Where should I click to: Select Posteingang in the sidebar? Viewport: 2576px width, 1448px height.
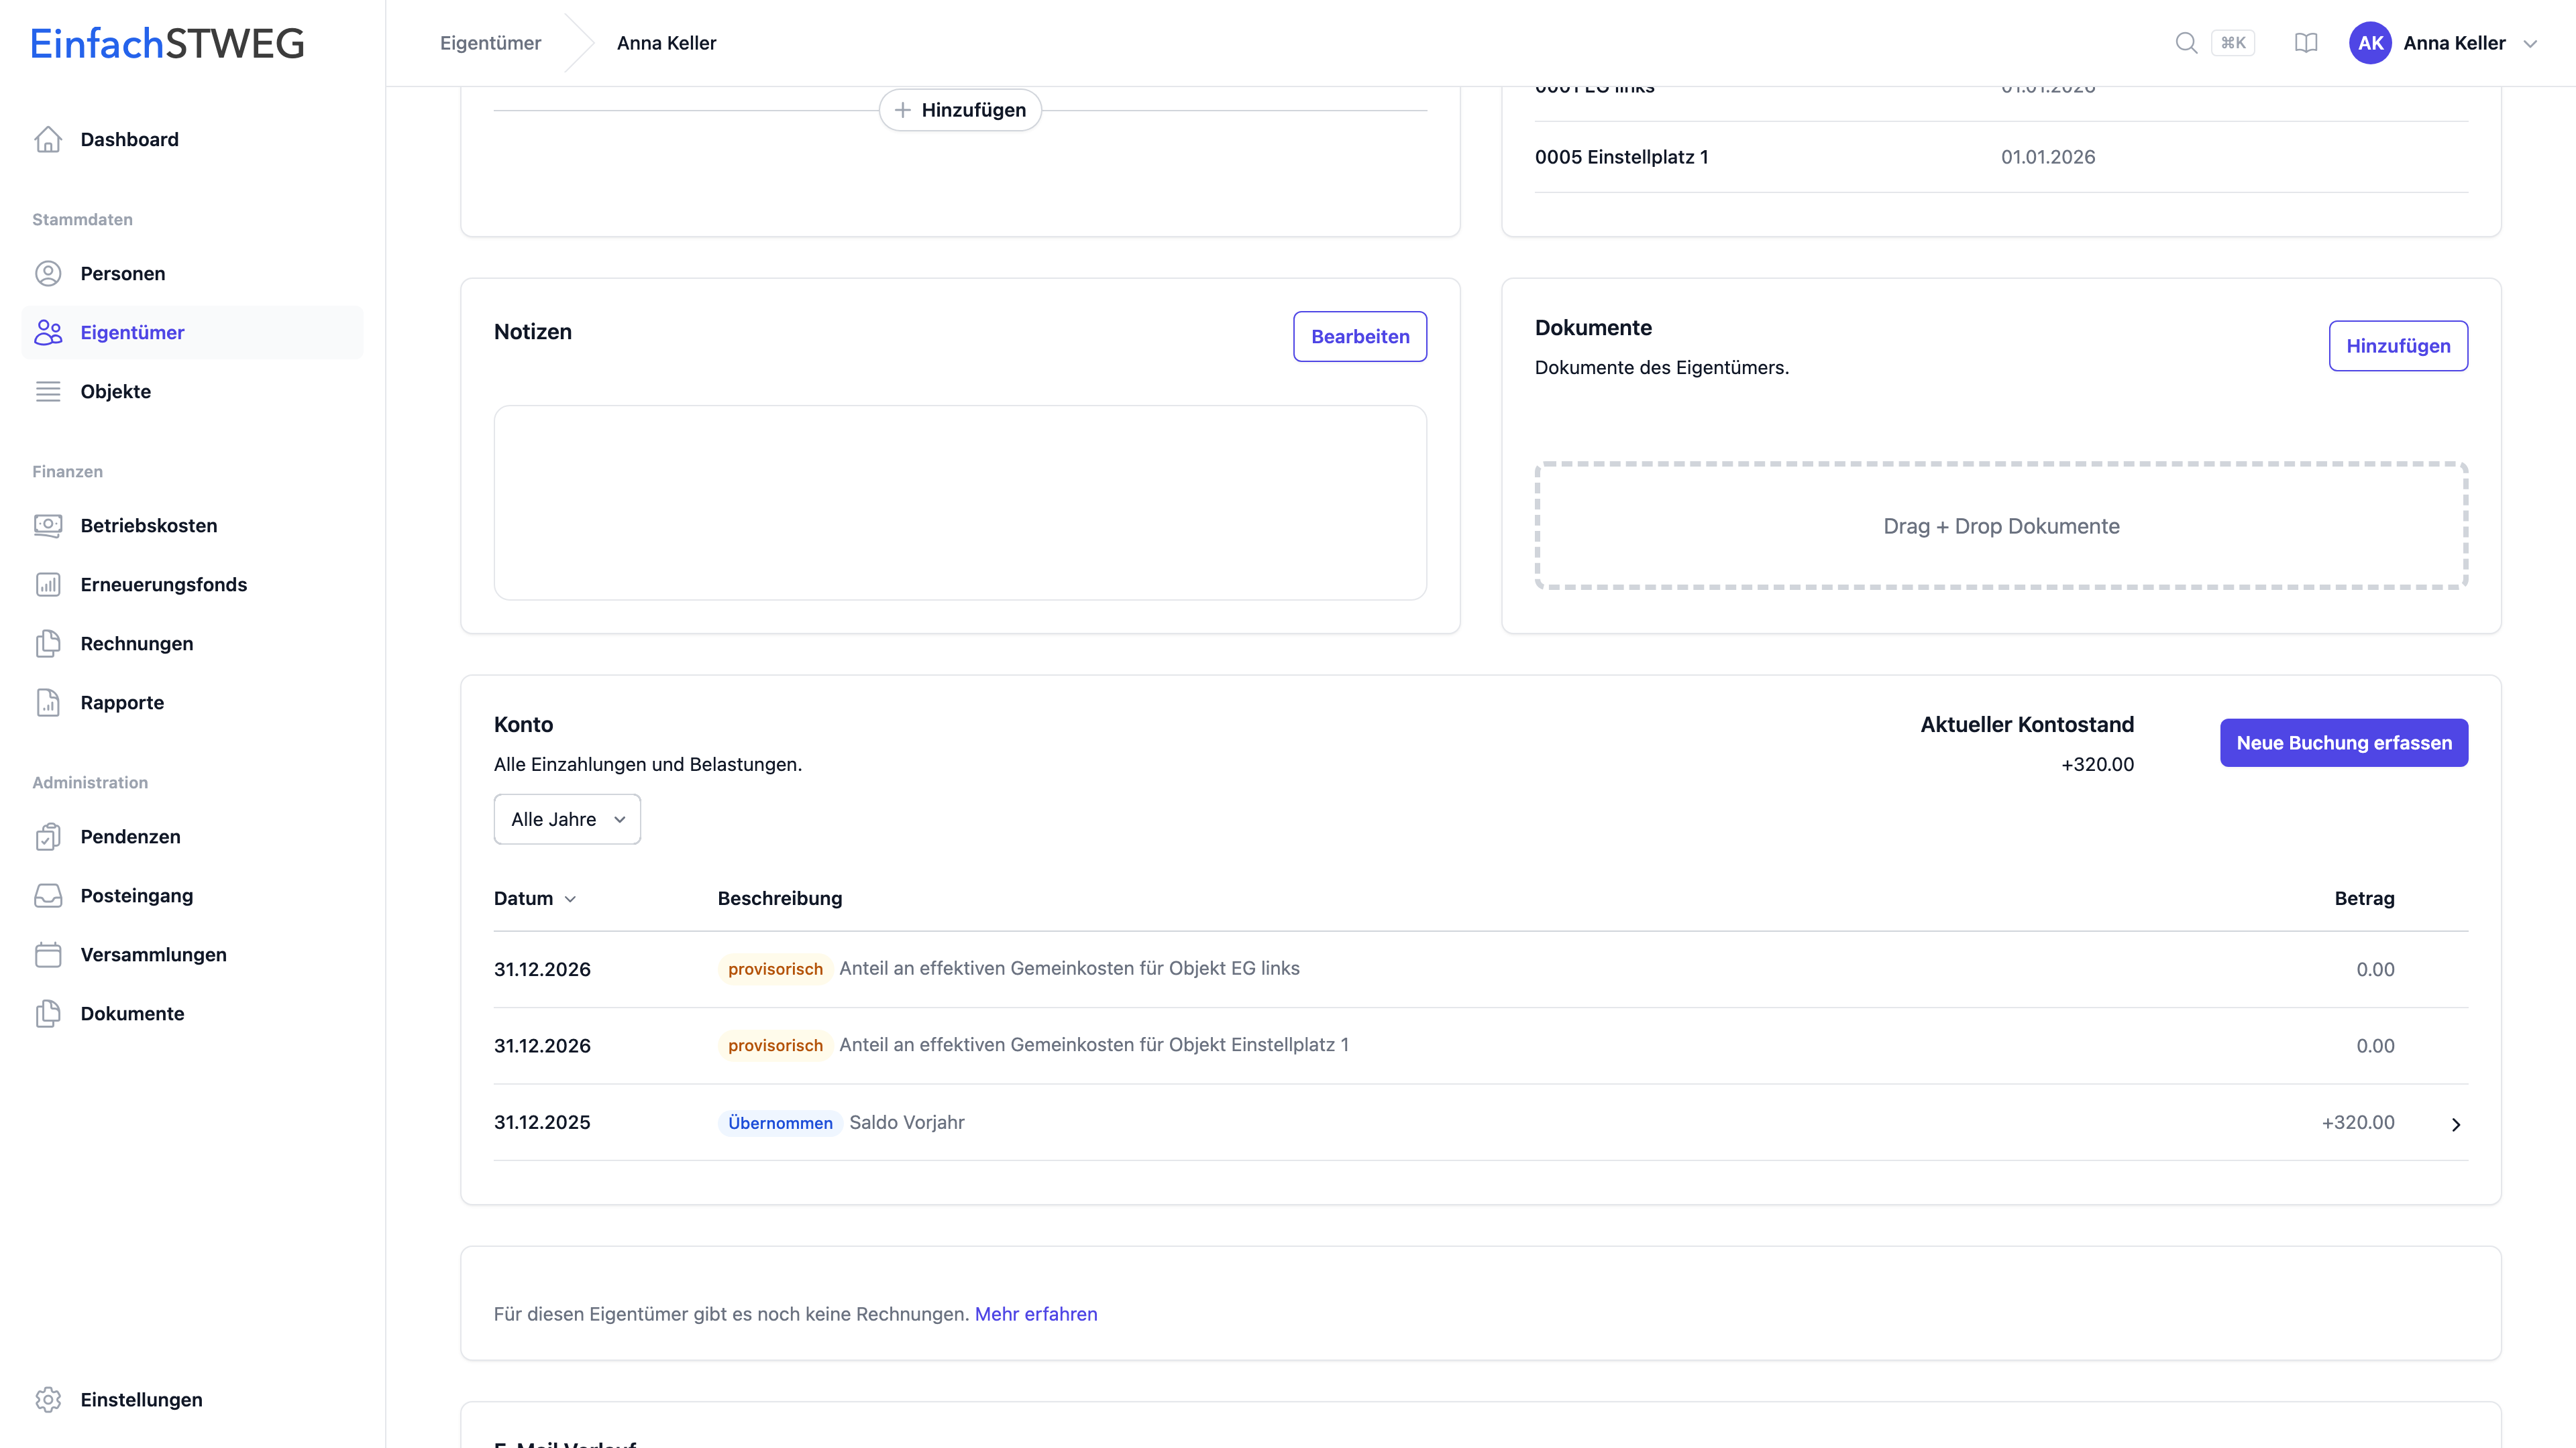point(137,896)
